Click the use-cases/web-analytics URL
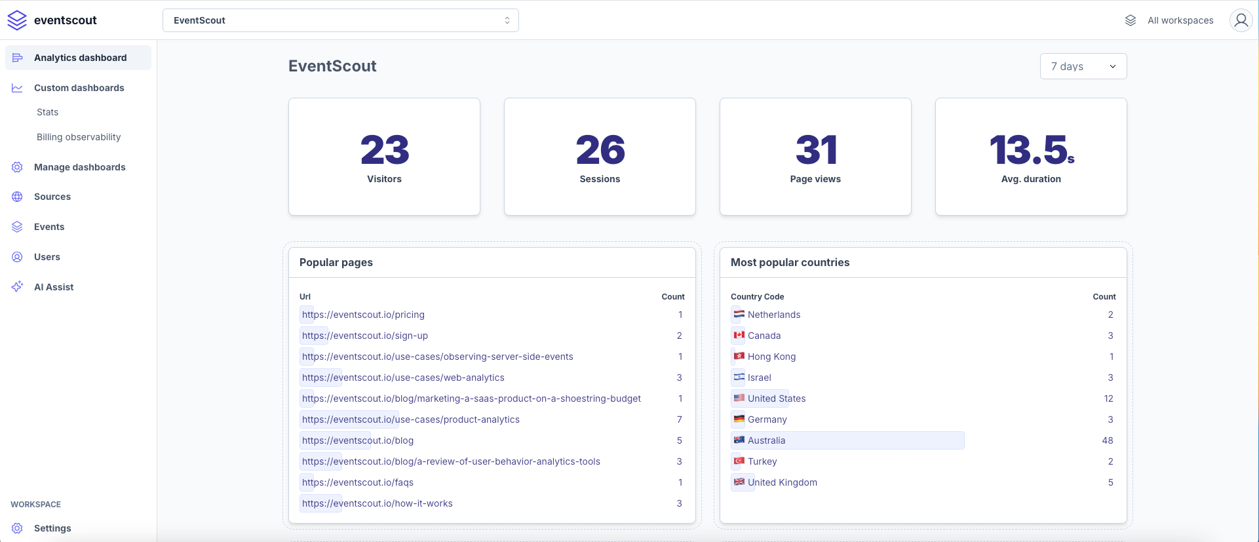The height and width of the screenshot is (542, 1259). point(403,377)
